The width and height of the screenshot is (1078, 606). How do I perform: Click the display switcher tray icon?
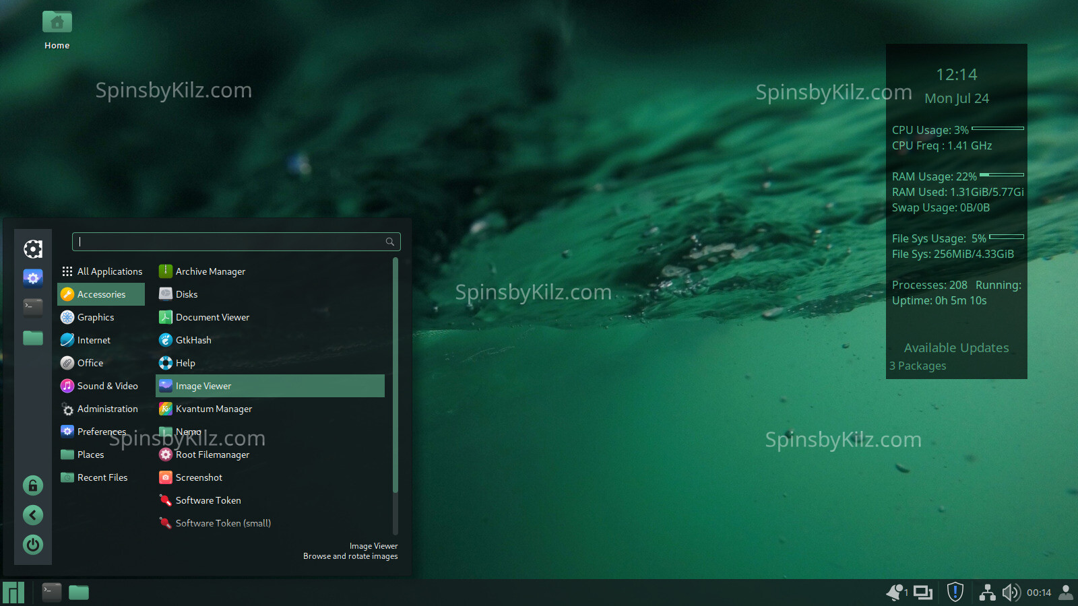tap(922, 593)
